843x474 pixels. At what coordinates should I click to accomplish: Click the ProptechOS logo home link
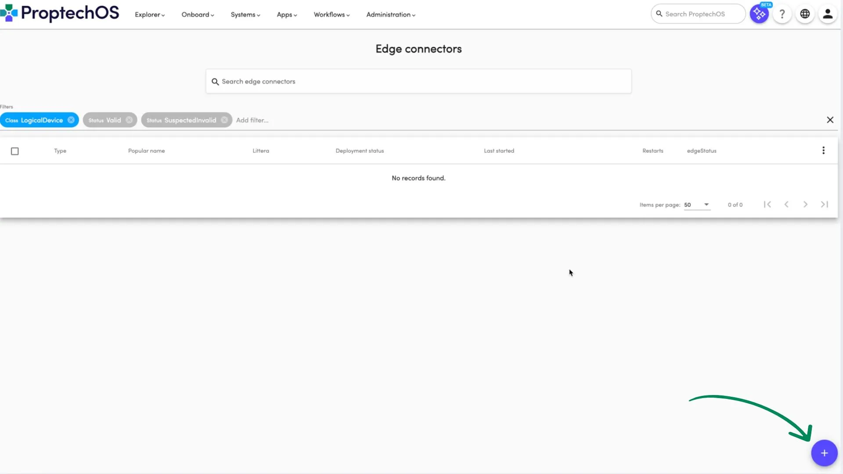[60, 13]
